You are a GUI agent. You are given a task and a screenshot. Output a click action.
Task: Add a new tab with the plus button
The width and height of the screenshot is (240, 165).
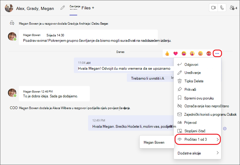click(93, 8)
